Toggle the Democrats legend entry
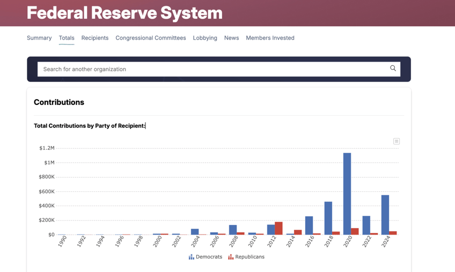The width and height of the screenshot is (455, 272). tap(206, 257)
